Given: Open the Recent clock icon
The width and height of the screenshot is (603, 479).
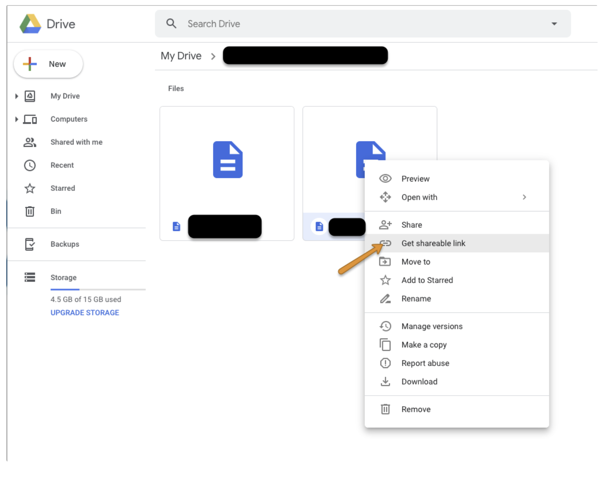Looking at the screenshot, I should pyautogui.click(x=30, y=166).
